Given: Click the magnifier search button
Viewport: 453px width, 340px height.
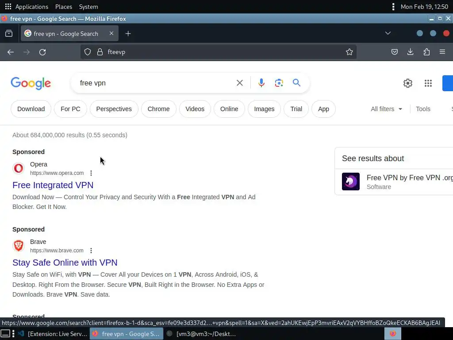Looking at the screenshot, I should (296, 83).
